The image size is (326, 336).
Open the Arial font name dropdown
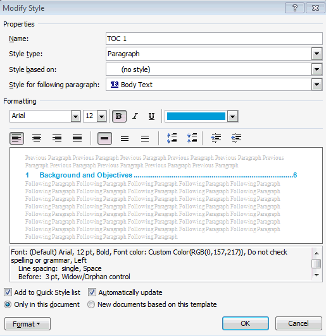pyautogui.click(x=75, y=116)
